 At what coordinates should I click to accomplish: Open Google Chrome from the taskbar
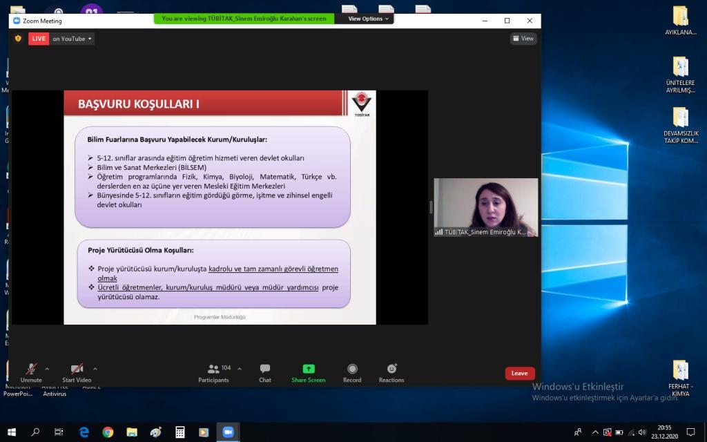108,432
